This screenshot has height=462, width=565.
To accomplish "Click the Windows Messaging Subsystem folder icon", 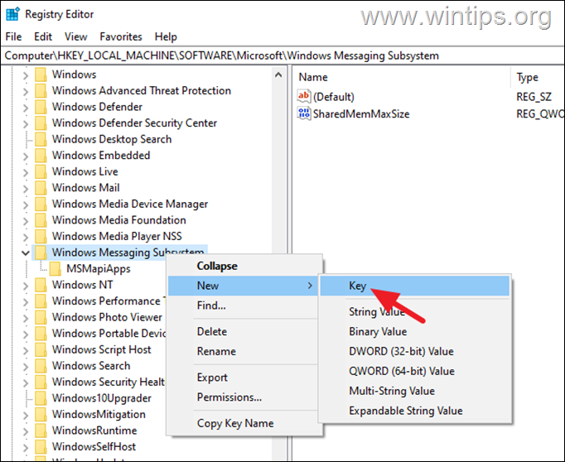I will click(x=41, y=253).
